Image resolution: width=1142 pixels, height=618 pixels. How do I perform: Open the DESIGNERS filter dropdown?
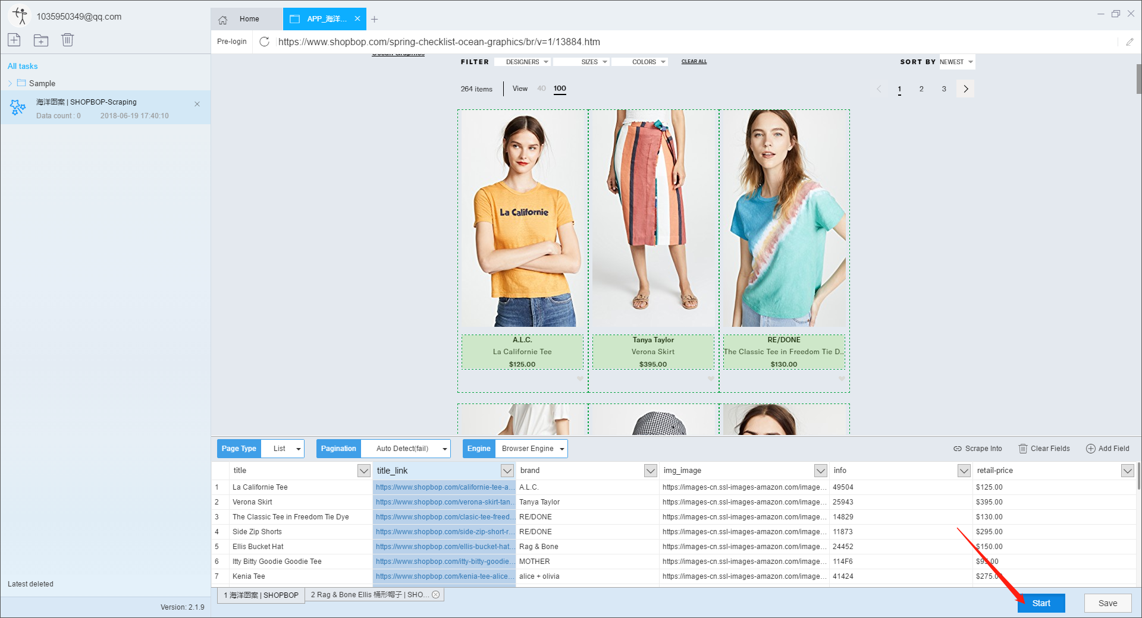click(x=522, y=62)
